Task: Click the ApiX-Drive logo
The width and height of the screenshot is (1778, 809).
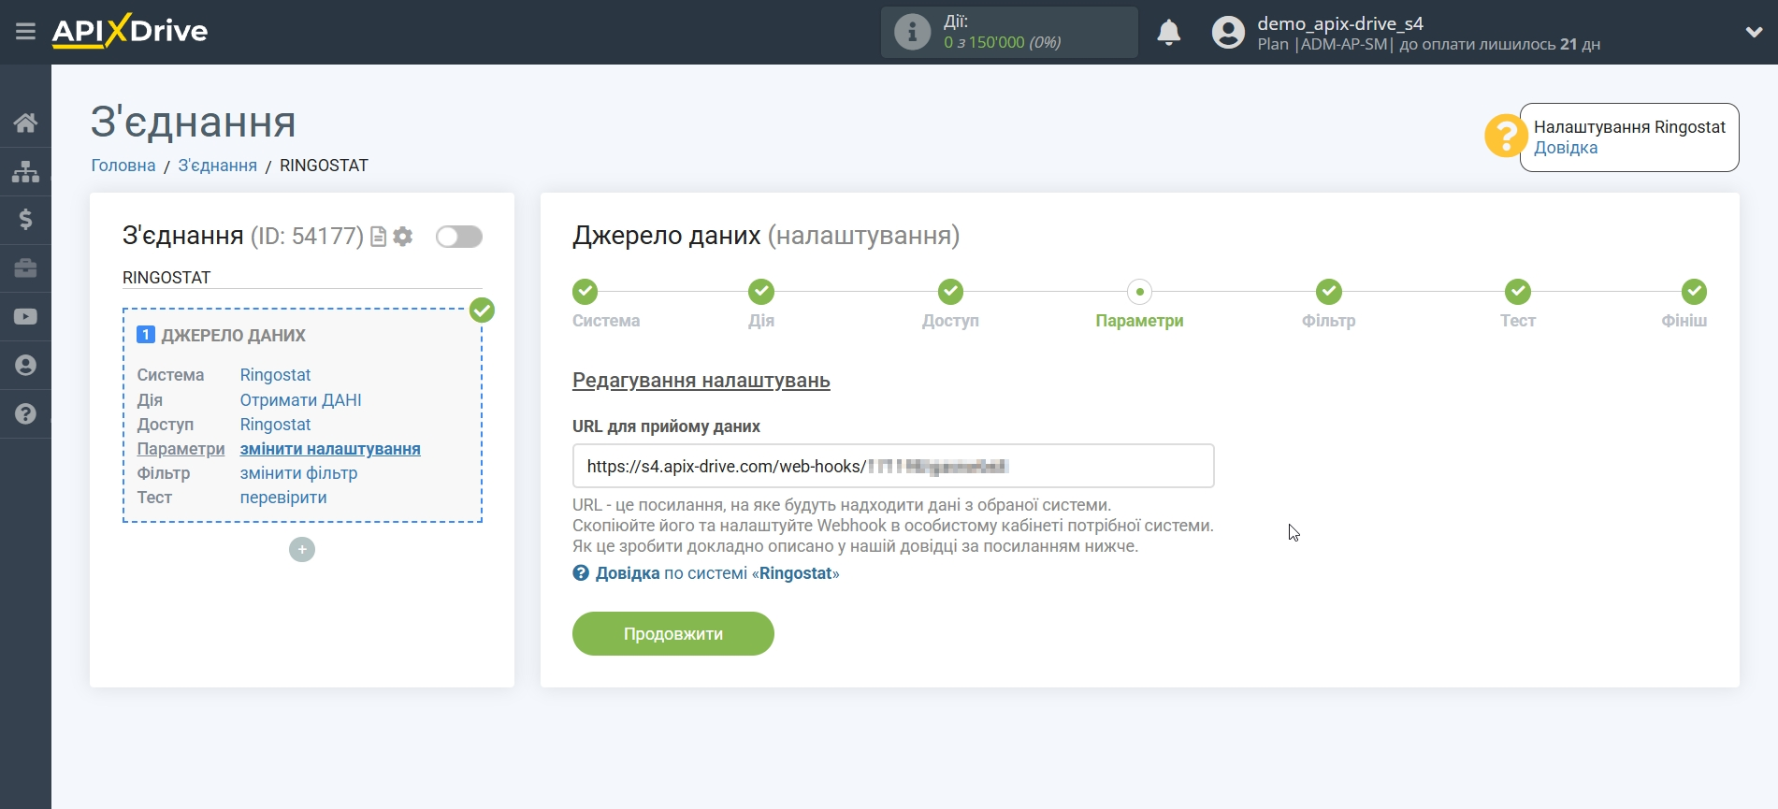Action: (130, 31)
